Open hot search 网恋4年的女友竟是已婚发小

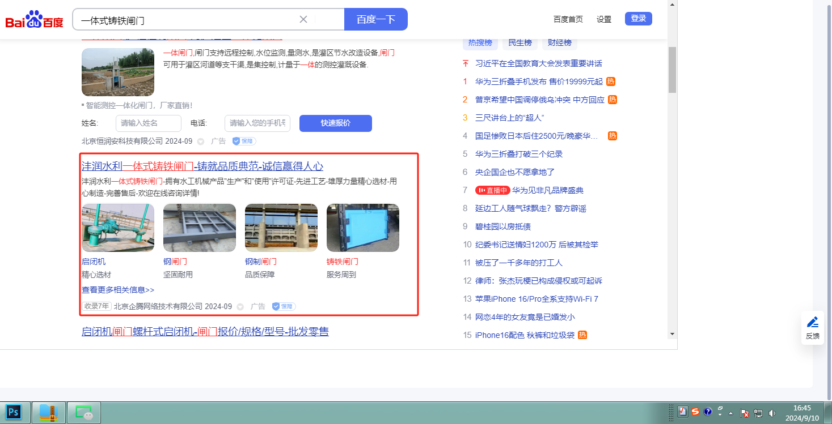525,317
